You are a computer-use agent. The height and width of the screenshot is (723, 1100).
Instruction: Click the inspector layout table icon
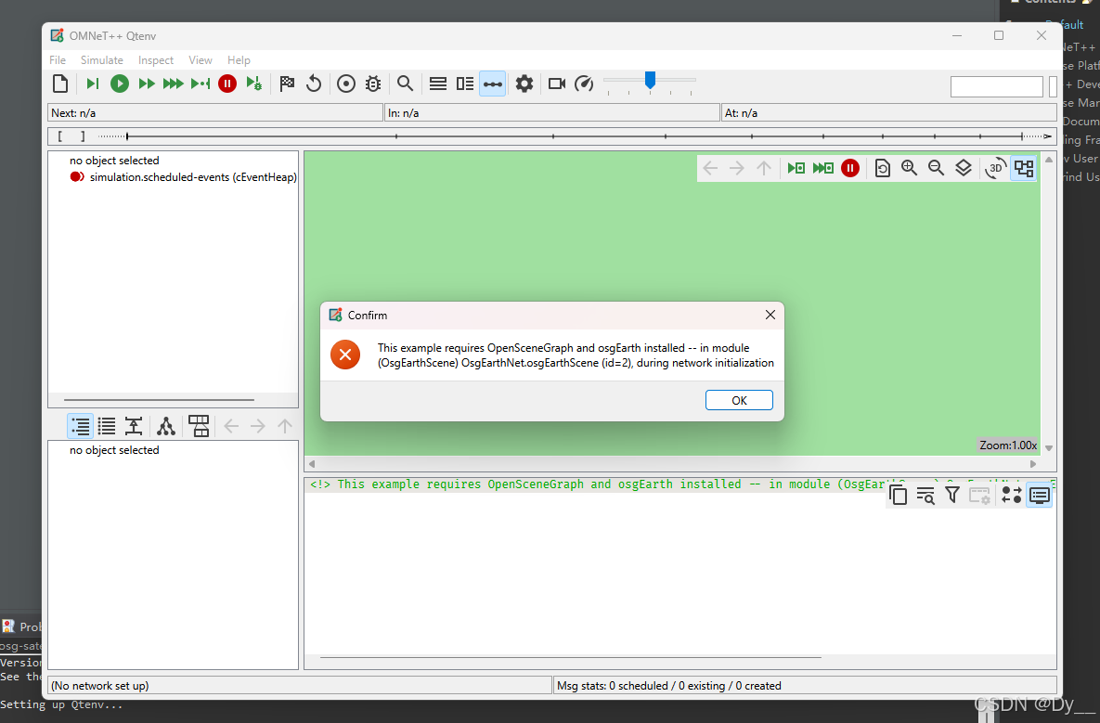[x=199, y=426]
